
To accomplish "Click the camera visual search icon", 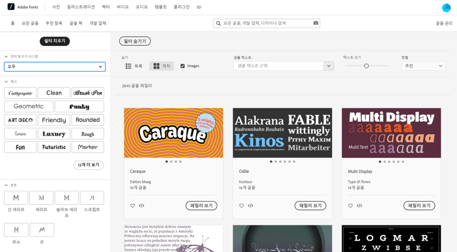I will tap(316, 23).
